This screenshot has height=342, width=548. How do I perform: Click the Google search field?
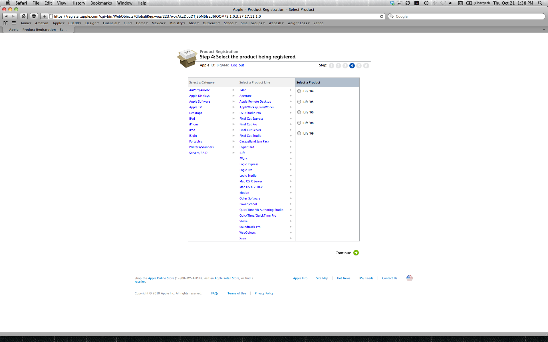[x=468, y=16]
